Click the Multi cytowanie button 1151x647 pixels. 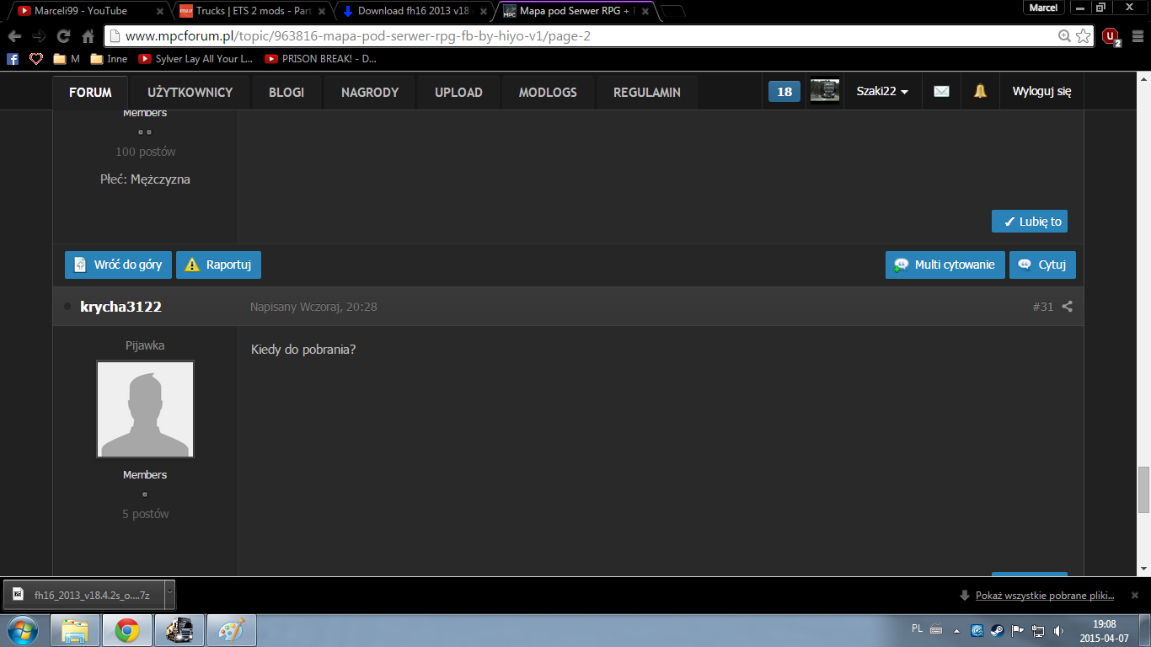pos(945,265)
